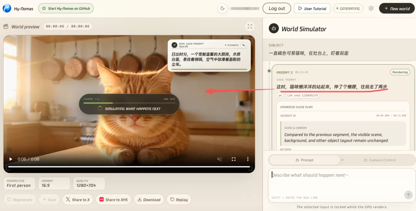Click the PLAYBACK indicator in overlay
Image resolution: width=416 pixels, height=211 pixels.
point(232,45)
